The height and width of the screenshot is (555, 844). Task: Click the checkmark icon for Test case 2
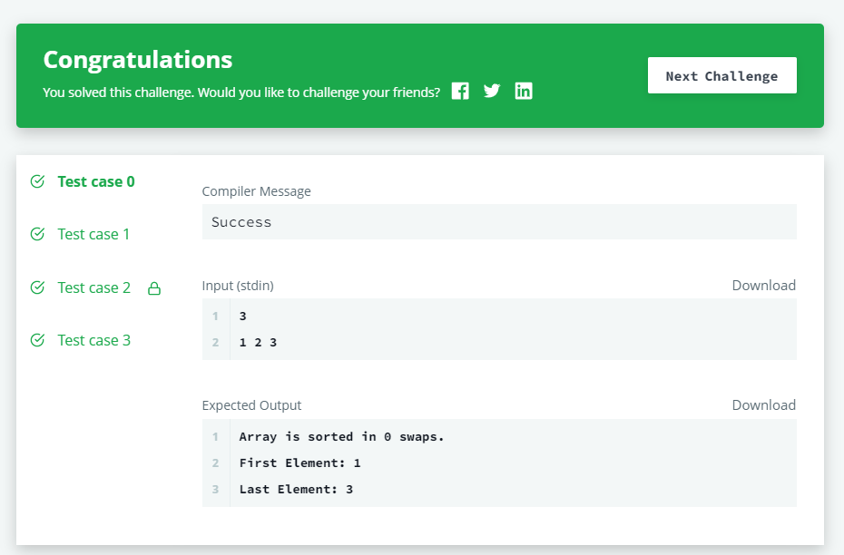[x=37, y=287]
